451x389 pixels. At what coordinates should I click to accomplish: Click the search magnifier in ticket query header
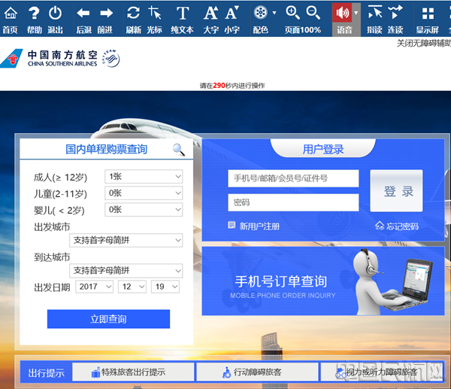[x=179, y=150]
